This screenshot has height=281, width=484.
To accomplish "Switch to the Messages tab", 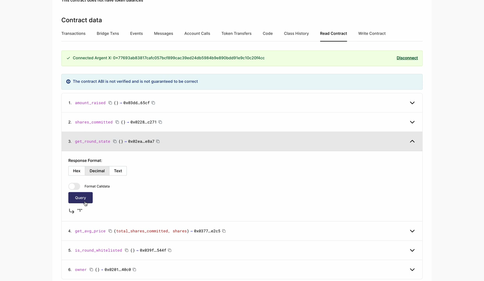I will click(163, 34).
